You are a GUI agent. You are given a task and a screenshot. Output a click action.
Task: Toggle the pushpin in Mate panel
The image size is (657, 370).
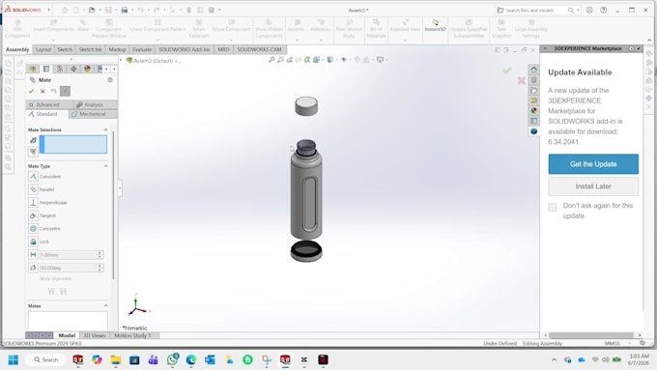click(65, 91)
